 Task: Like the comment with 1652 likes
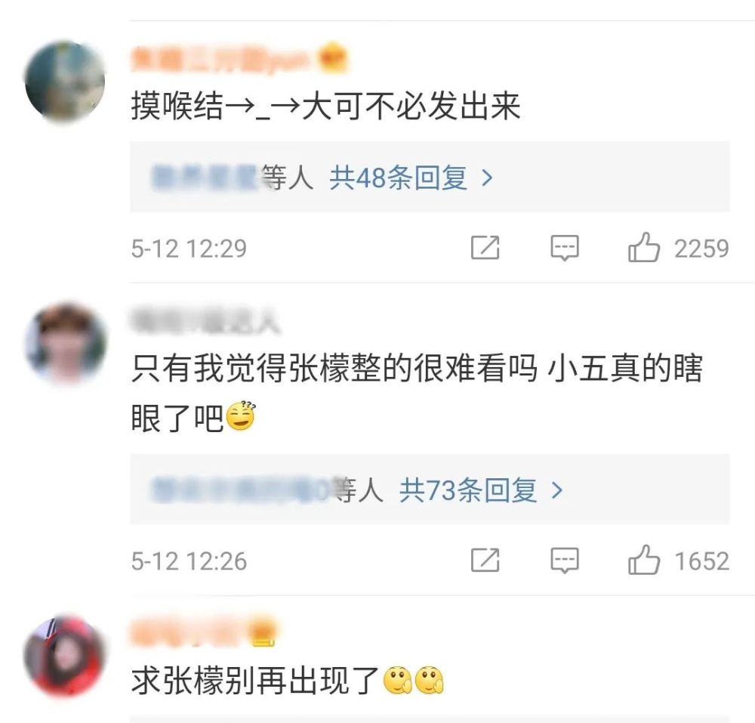click(x=644, y=560)
